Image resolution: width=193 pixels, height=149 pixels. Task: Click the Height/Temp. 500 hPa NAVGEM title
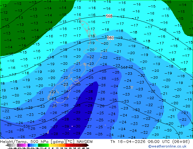pos(46,142)
